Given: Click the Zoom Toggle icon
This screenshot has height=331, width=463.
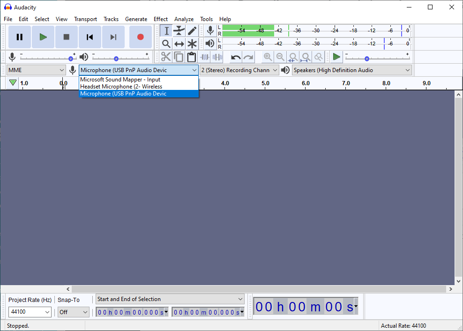Looking at the screenshot, I should (318, 57).
